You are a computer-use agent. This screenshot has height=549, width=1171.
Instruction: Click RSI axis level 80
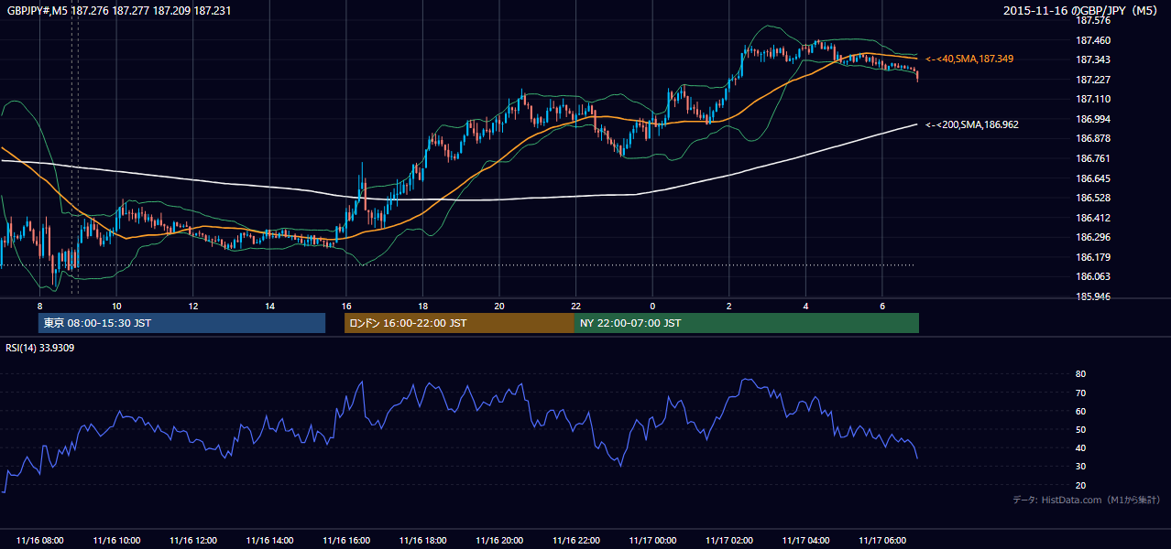(x=1080, y=374)
